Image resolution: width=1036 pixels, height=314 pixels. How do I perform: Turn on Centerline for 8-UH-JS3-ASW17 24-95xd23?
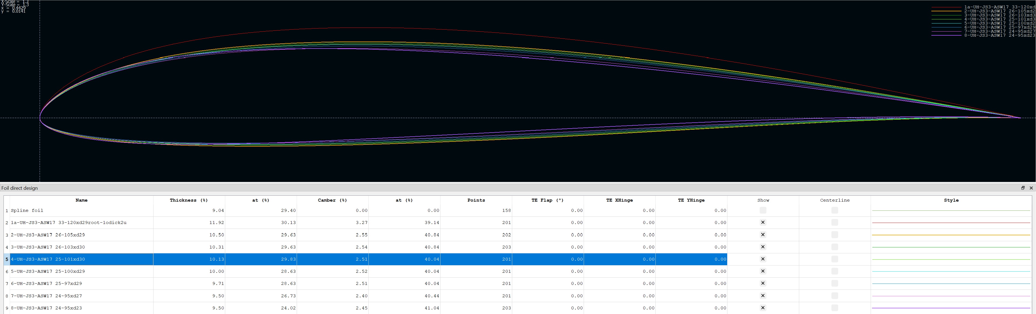[835, 308]
